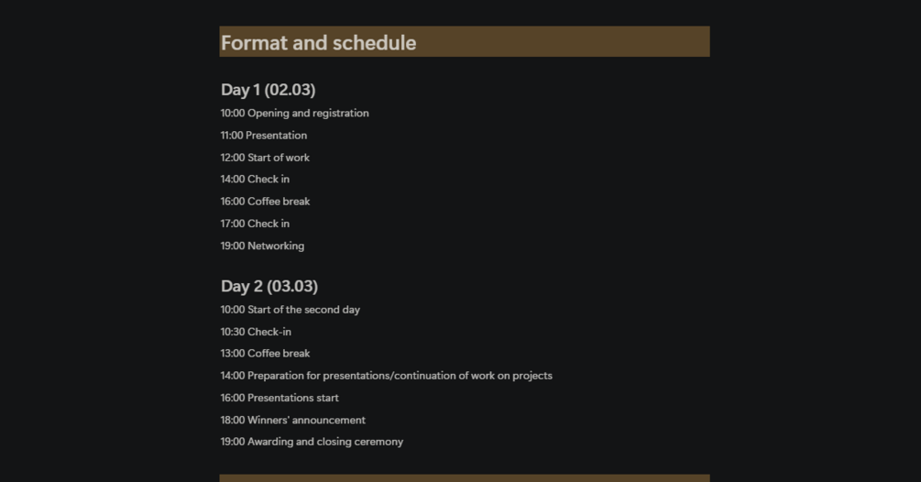Click 10:00 Start of the second day
Viewport: 921px width, 482px height.
[x=291, y=310]
